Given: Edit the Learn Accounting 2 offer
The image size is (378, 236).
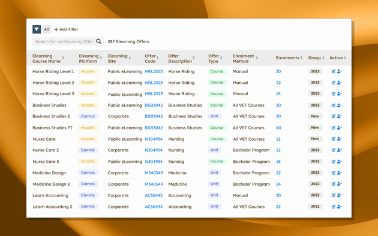Looking at the screenshot, I should pyautogui.click(x=334, y=207).
